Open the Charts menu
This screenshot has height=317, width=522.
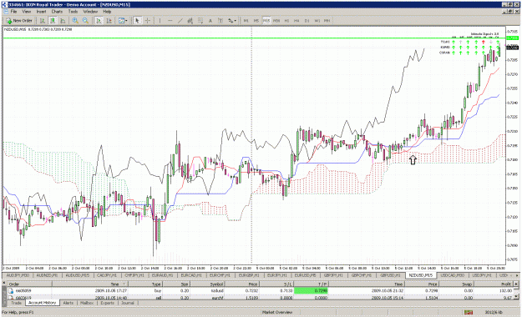[x=57, y=12]
